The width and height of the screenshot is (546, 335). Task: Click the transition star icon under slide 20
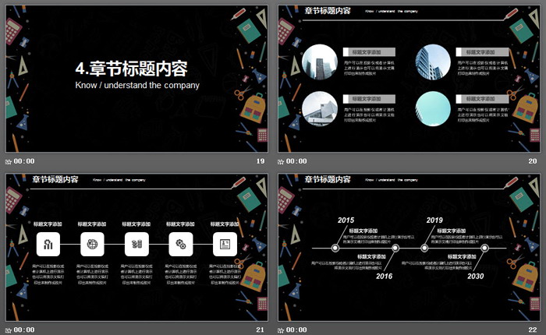[281, 161]
